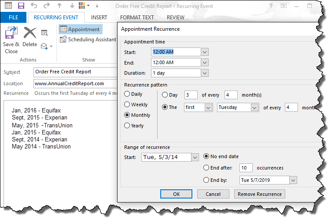Open the Duration dropdown list
This screenshot has width=335, height=224.
pos(204,73)
